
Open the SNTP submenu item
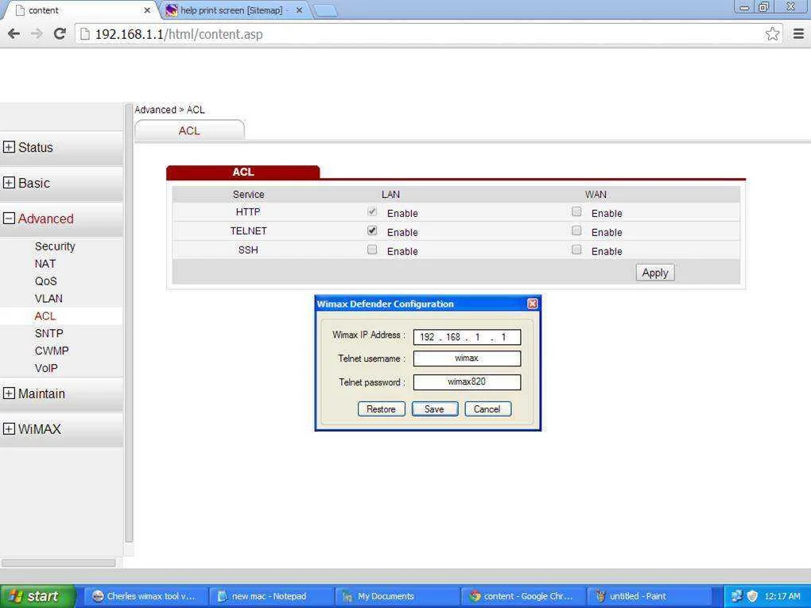point(49,334)
